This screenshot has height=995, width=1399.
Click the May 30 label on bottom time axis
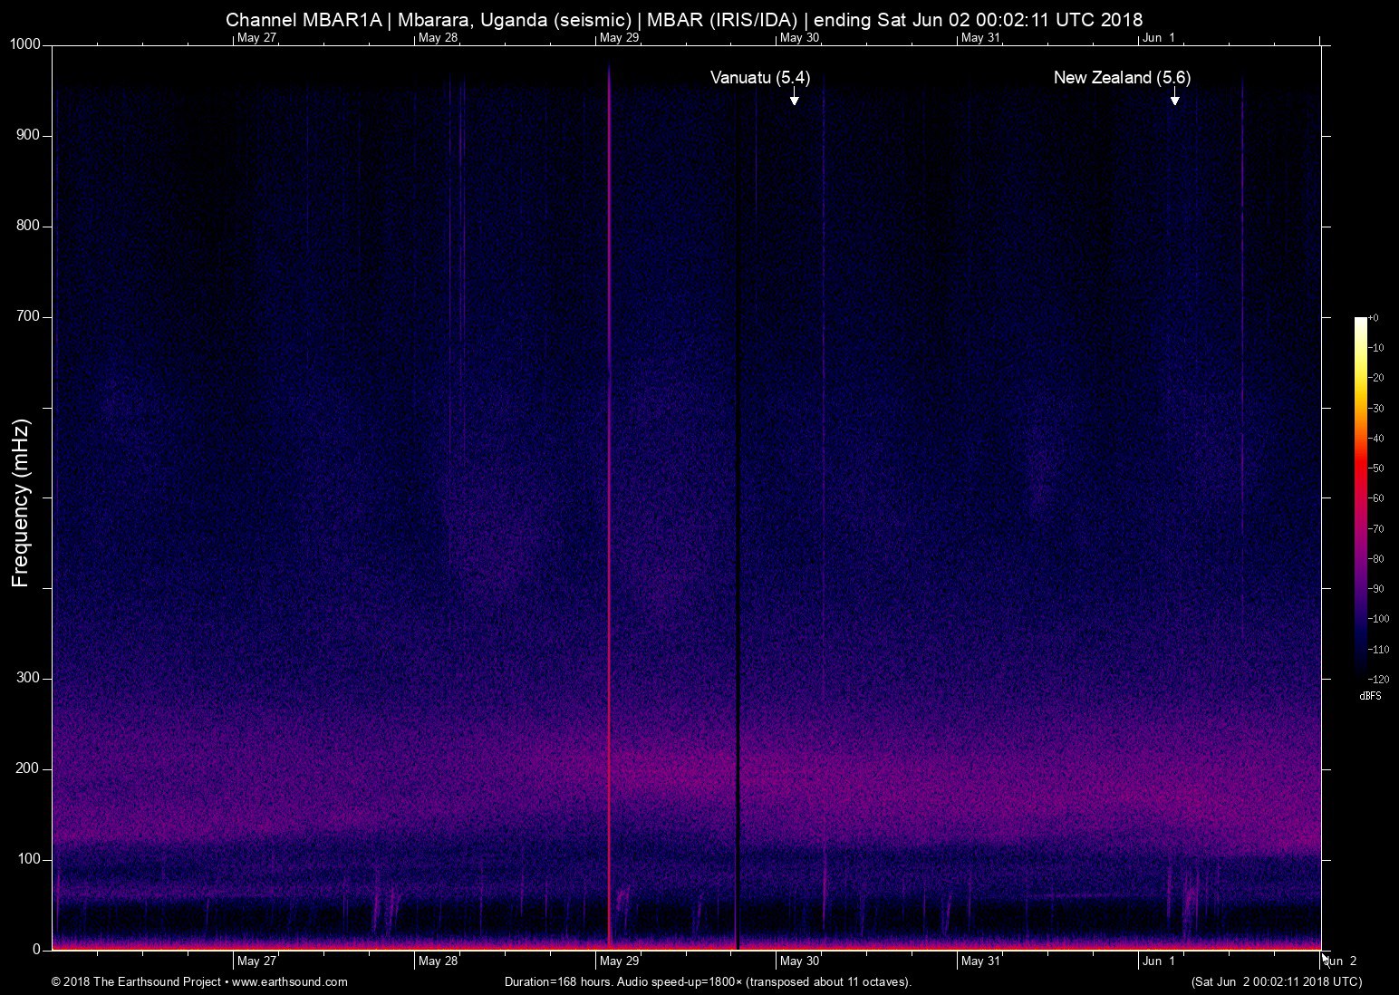[x=799, y=961]
